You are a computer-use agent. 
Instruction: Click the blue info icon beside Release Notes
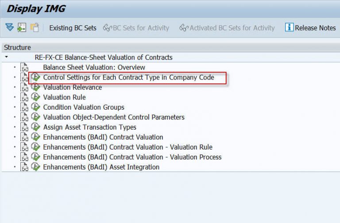pyautogui.click(x=289, y=27)
